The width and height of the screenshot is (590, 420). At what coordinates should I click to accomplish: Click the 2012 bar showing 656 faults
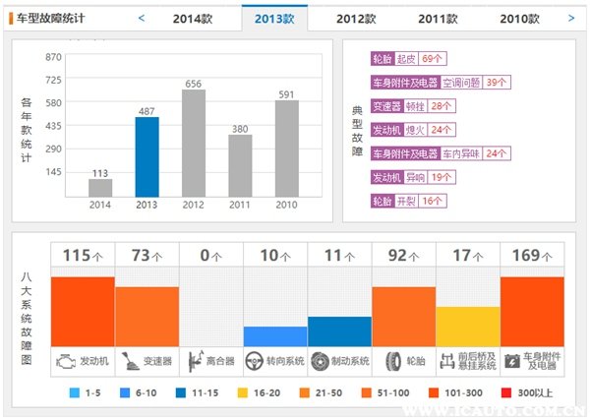point(194,143)
